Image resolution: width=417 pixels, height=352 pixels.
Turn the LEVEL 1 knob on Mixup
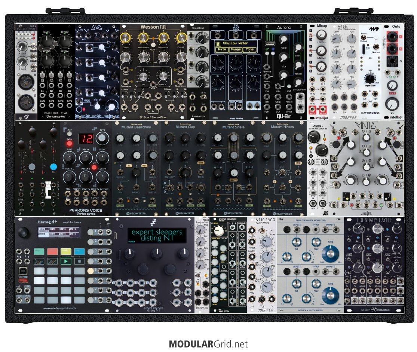click(321, 34)
